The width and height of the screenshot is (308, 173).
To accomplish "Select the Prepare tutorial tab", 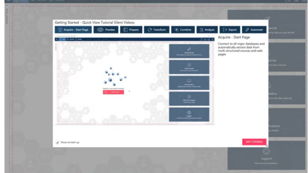I will pos(131,30).
